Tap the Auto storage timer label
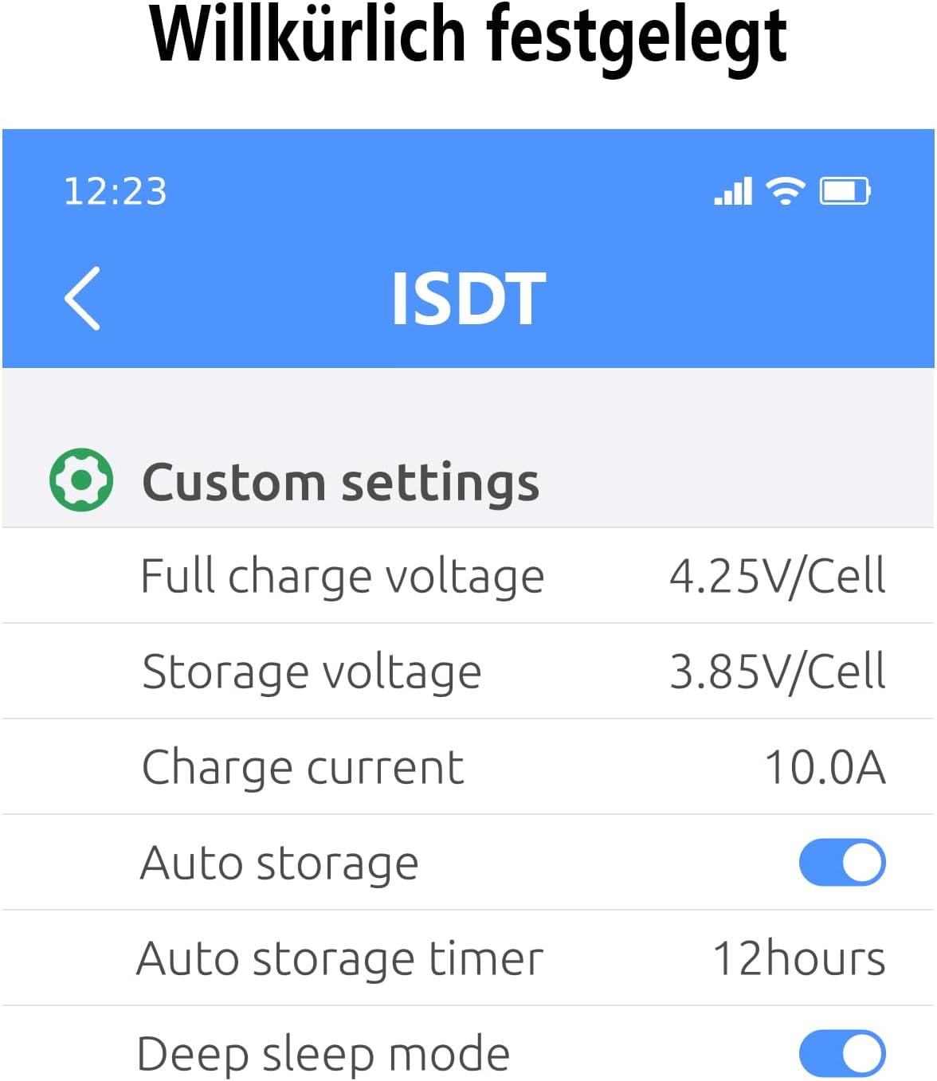The width and height of the screenshot is (937, 1081). coord(340,958)
